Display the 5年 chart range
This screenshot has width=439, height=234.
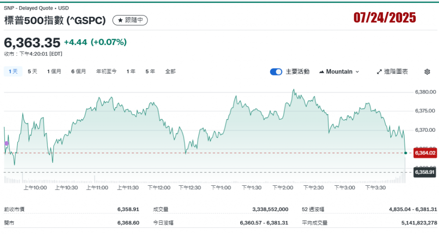pos(150,72)
